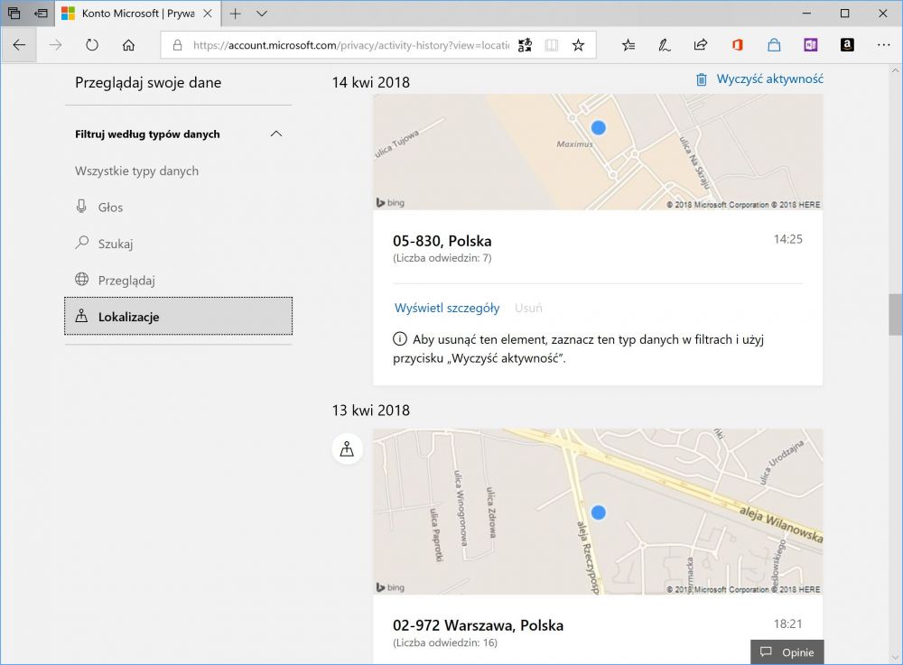
Task: Click the Przeglądaj swoje dane heading
Action: 148,82
